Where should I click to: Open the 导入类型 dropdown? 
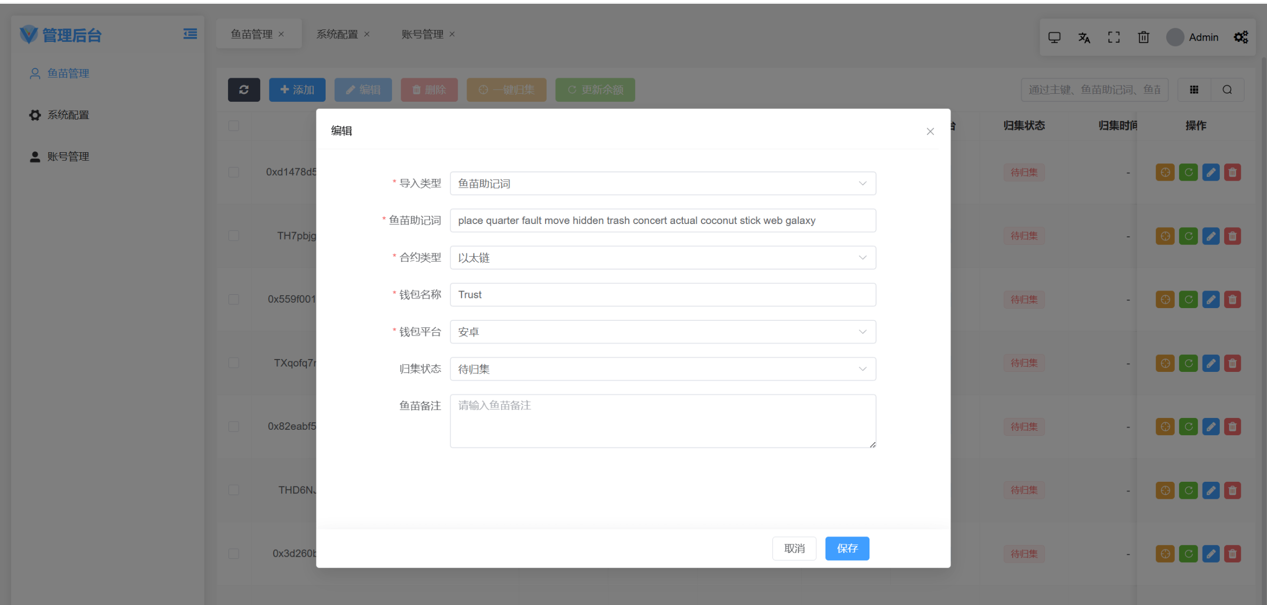(662, 183)
